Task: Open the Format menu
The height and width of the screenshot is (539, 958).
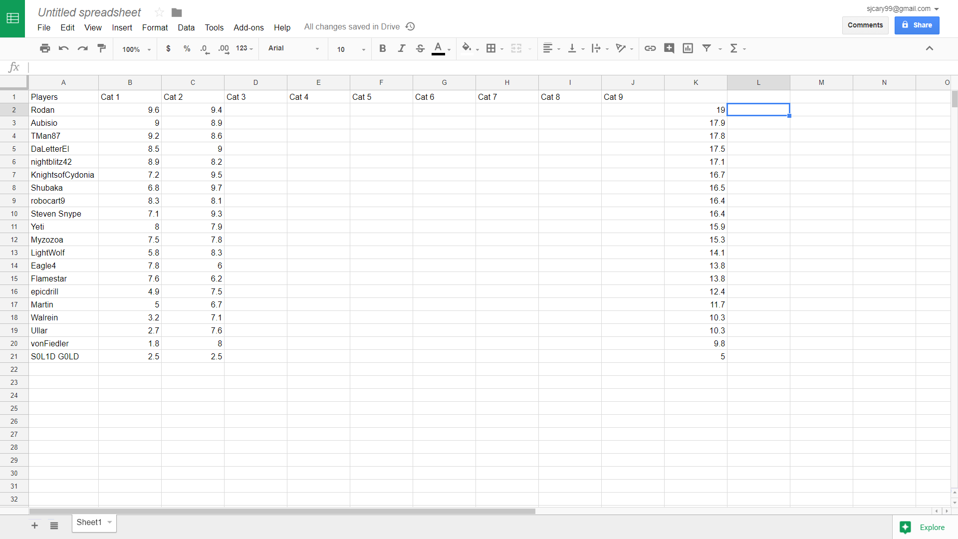Action: 155,27
